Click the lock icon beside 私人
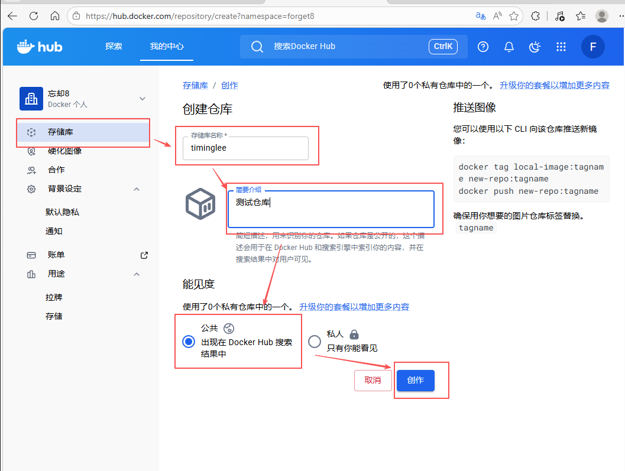The width and height of the screenshot is (625, 471). pyautogui.click(x=354, y=334)
